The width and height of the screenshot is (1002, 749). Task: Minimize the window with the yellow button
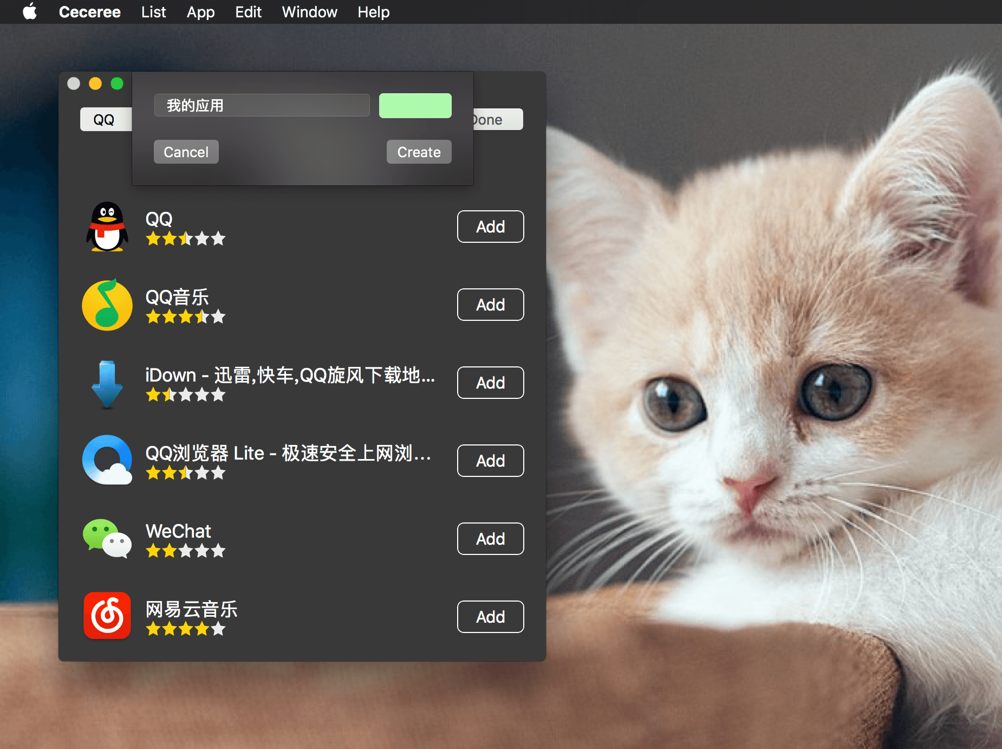click(x=95, y=83)
